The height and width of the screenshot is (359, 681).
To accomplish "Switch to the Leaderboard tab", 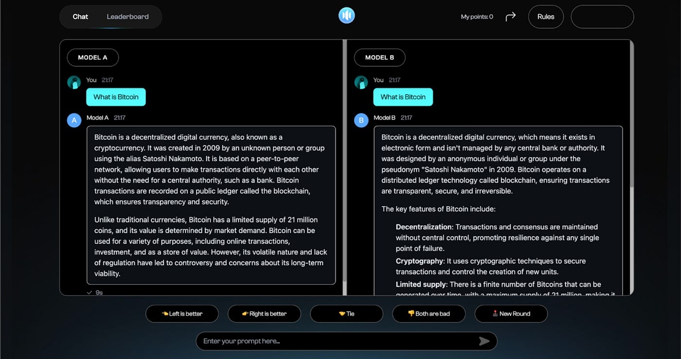I will [127, 17].
